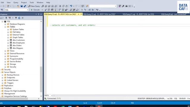Click Object Explorer scroll down arrow
190x107 pixels.
41,96
